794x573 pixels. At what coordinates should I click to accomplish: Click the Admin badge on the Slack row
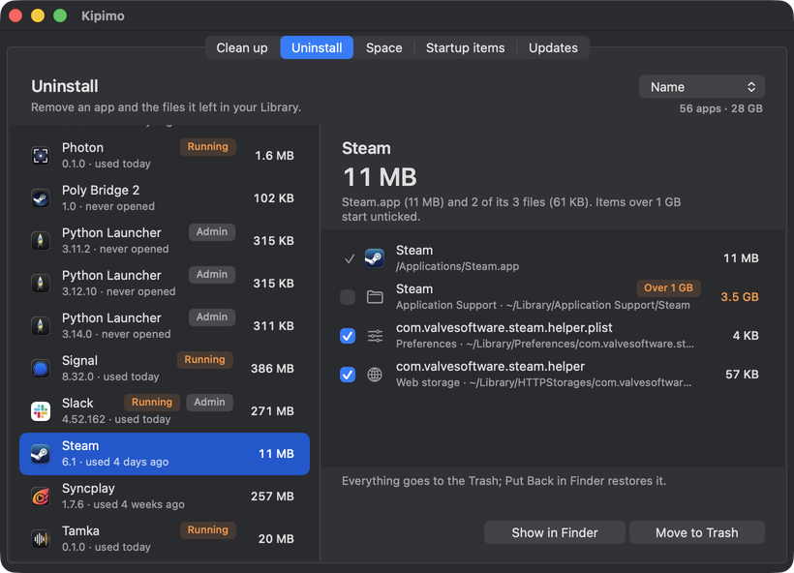click(210, 403)
